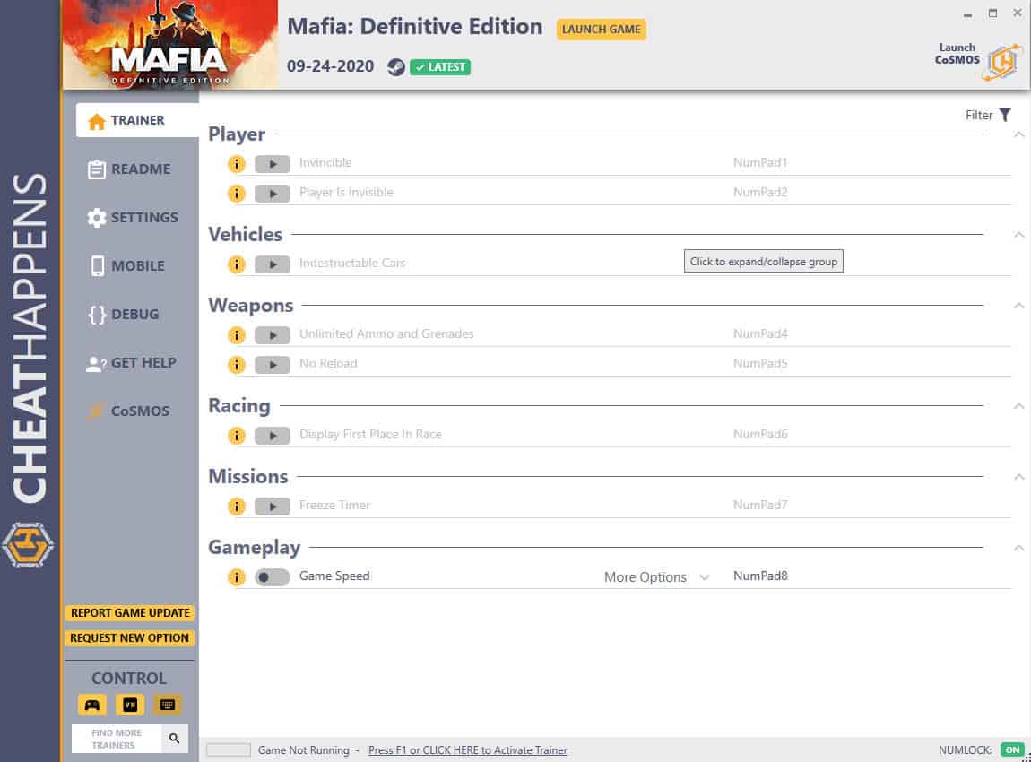Click the NumPad6 hotkey

pyautogui.click(x=760, y=434)
